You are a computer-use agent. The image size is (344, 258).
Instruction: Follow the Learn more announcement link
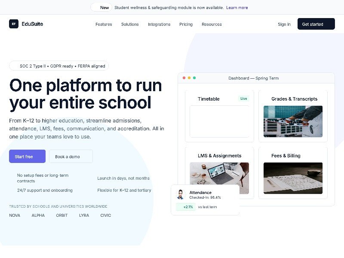click(237, 7)
